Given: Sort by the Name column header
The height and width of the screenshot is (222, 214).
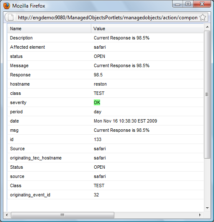Looking at the screenshot, I should [x=49, y=29].
